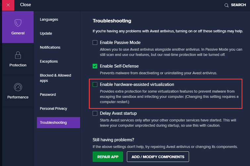Screen dimensions: 250x166
Task: Open the Exceptions settings page
Action: pos(49,61)
